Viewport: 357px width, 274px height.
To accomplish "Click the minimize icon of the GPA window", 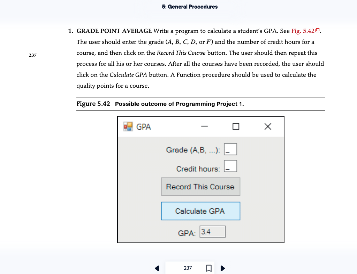I will tap(205, 127).
